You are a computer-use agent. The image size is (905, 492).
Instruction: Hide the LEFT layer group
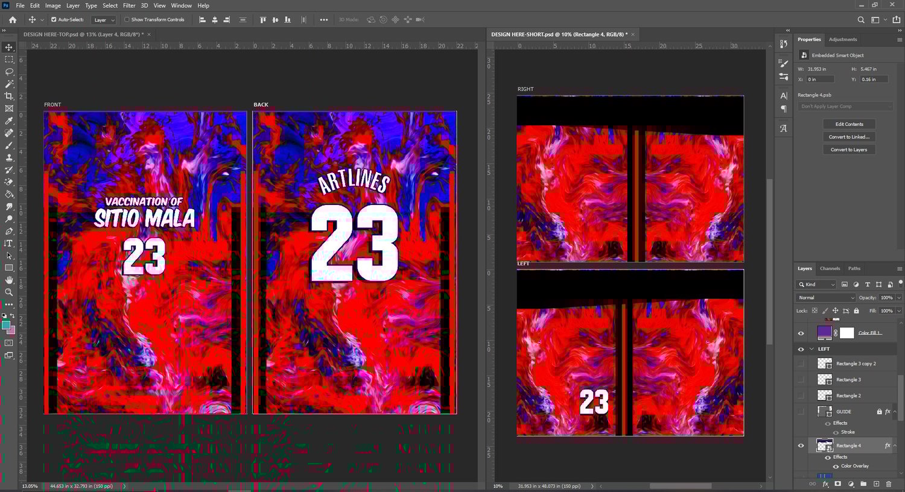click(801, 349)
